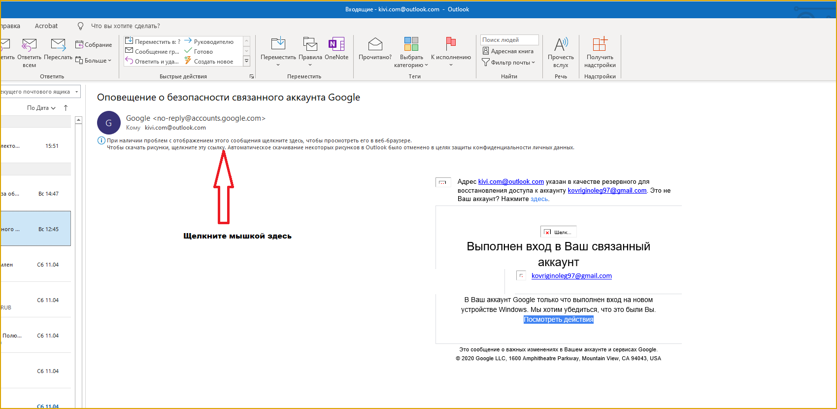Open the message dated Вс 14:47

pos(35,194)
